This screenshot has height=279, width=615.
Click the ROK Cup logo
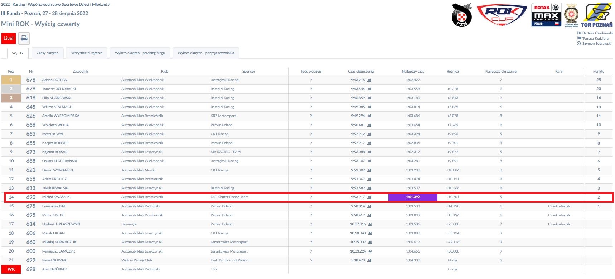(502, 15)
